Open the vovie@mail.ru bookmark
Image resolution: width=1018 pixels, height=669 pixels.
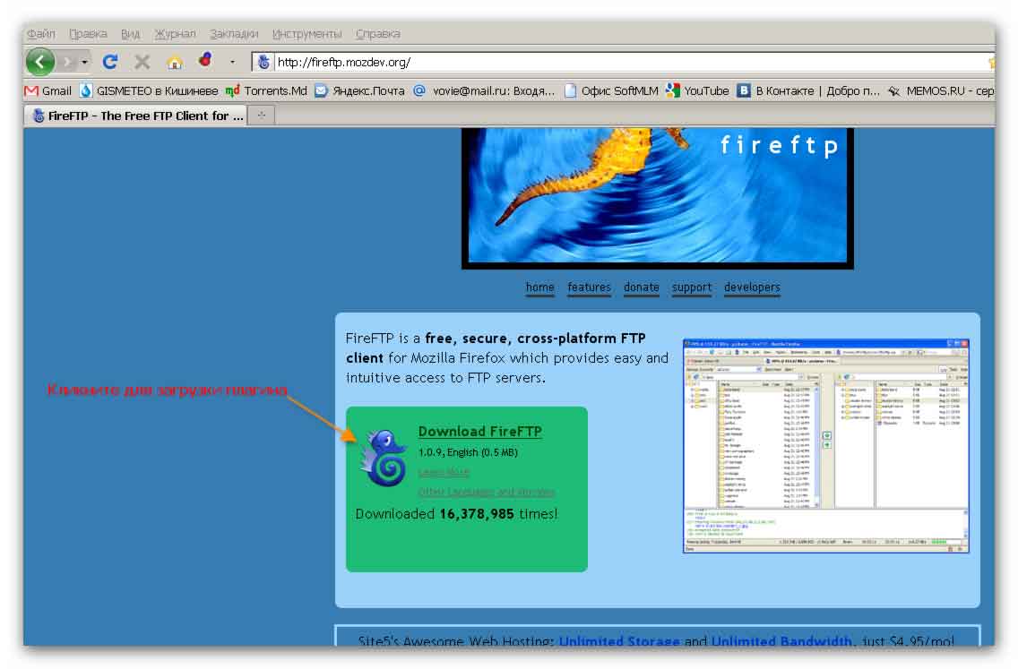484,90
